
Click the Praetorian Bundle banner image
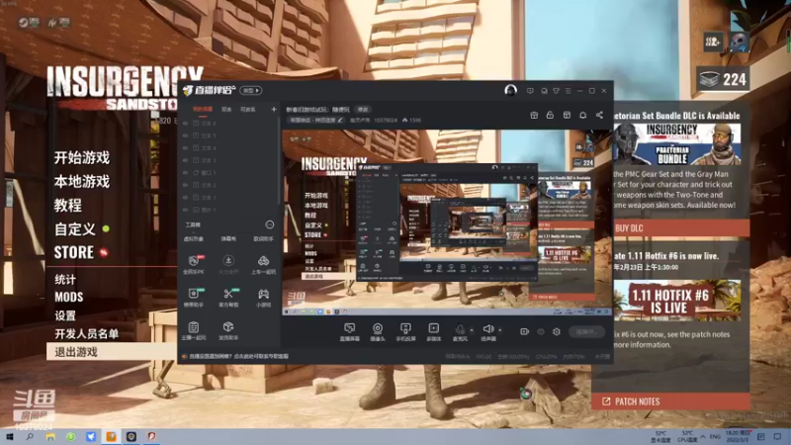click(677, 144)
